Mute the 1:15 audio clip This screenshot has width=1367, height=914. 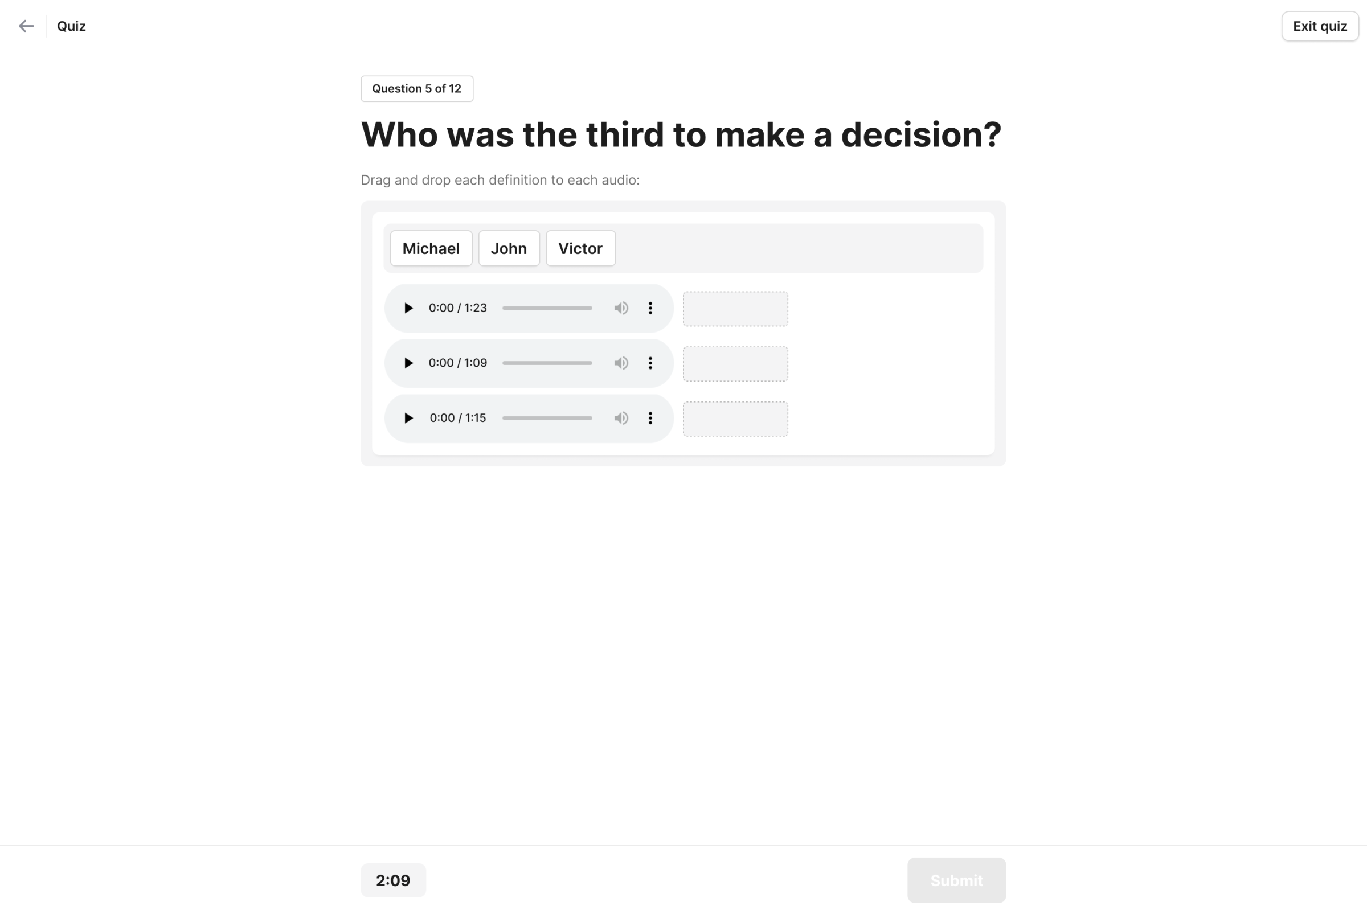[621, 418]
